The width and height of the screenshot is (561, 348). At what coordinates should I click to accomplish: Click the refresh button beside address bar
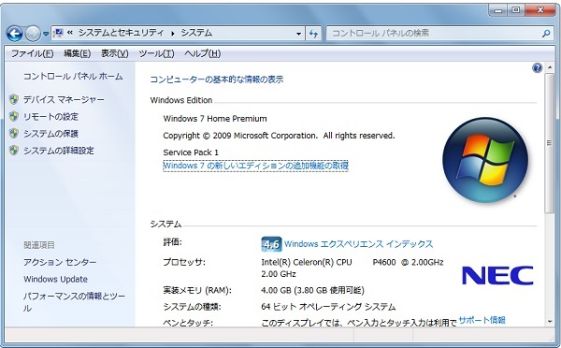[313, 34]
